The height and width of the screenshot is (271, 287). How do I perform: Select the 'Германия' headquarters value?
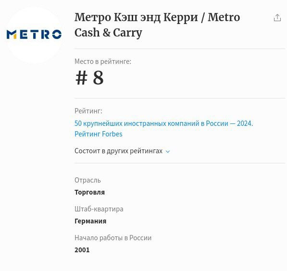(x=90, y=221)
